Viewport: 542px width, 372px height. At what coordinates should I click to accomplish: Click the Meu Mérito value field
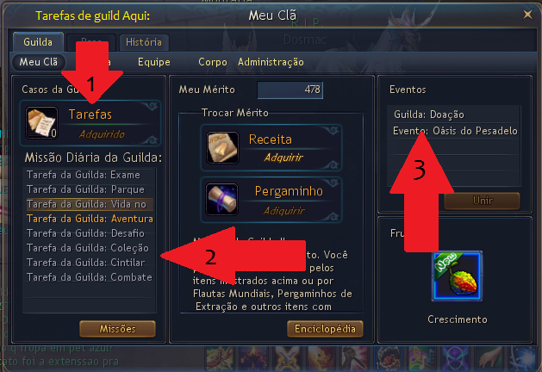pos(290,90)
